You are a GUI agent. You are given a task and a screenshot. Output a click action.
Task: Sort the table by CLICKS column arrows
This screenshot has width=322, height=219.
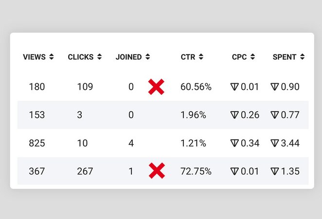pyautogui.click(x=99, y=57)
